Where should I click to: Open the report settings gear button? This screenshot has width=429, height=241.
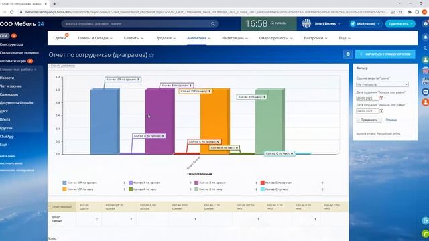click(348, 54)
